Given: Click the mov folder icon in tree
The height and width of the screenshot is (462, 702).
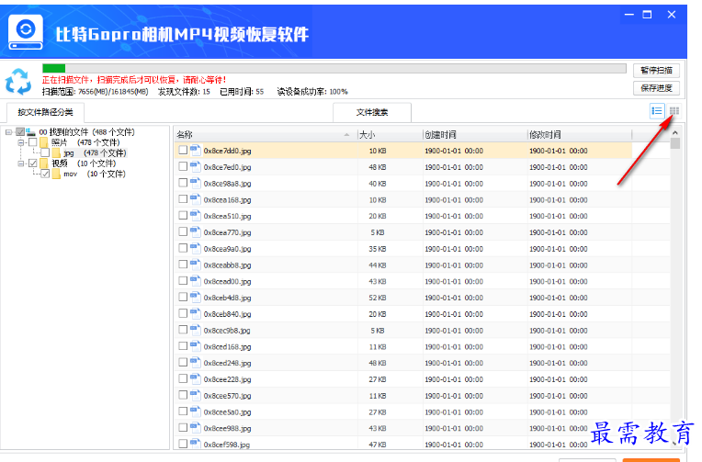Looking at the screenshot, I should [x=56, y=174].
